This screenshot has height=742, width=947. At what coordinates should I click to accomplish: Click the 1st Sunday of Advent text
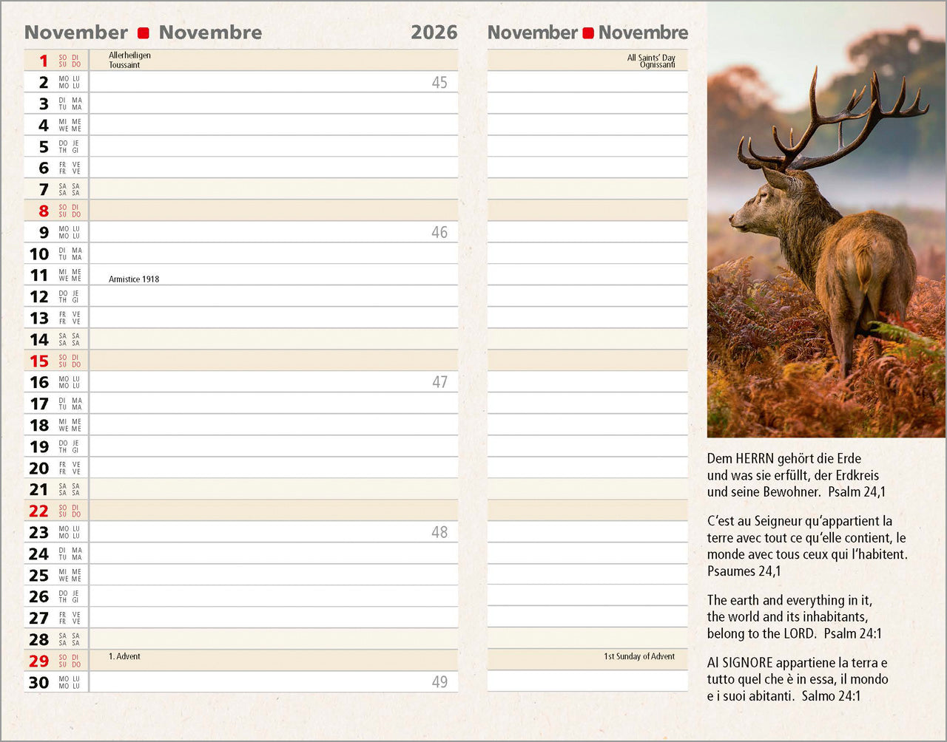click(x=638, y=656)
